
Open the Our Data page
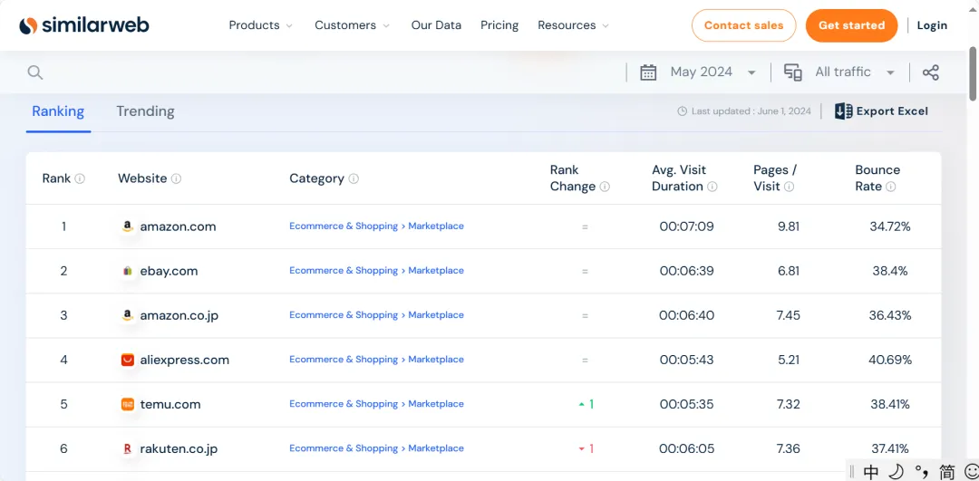click(x=436, y=25)
